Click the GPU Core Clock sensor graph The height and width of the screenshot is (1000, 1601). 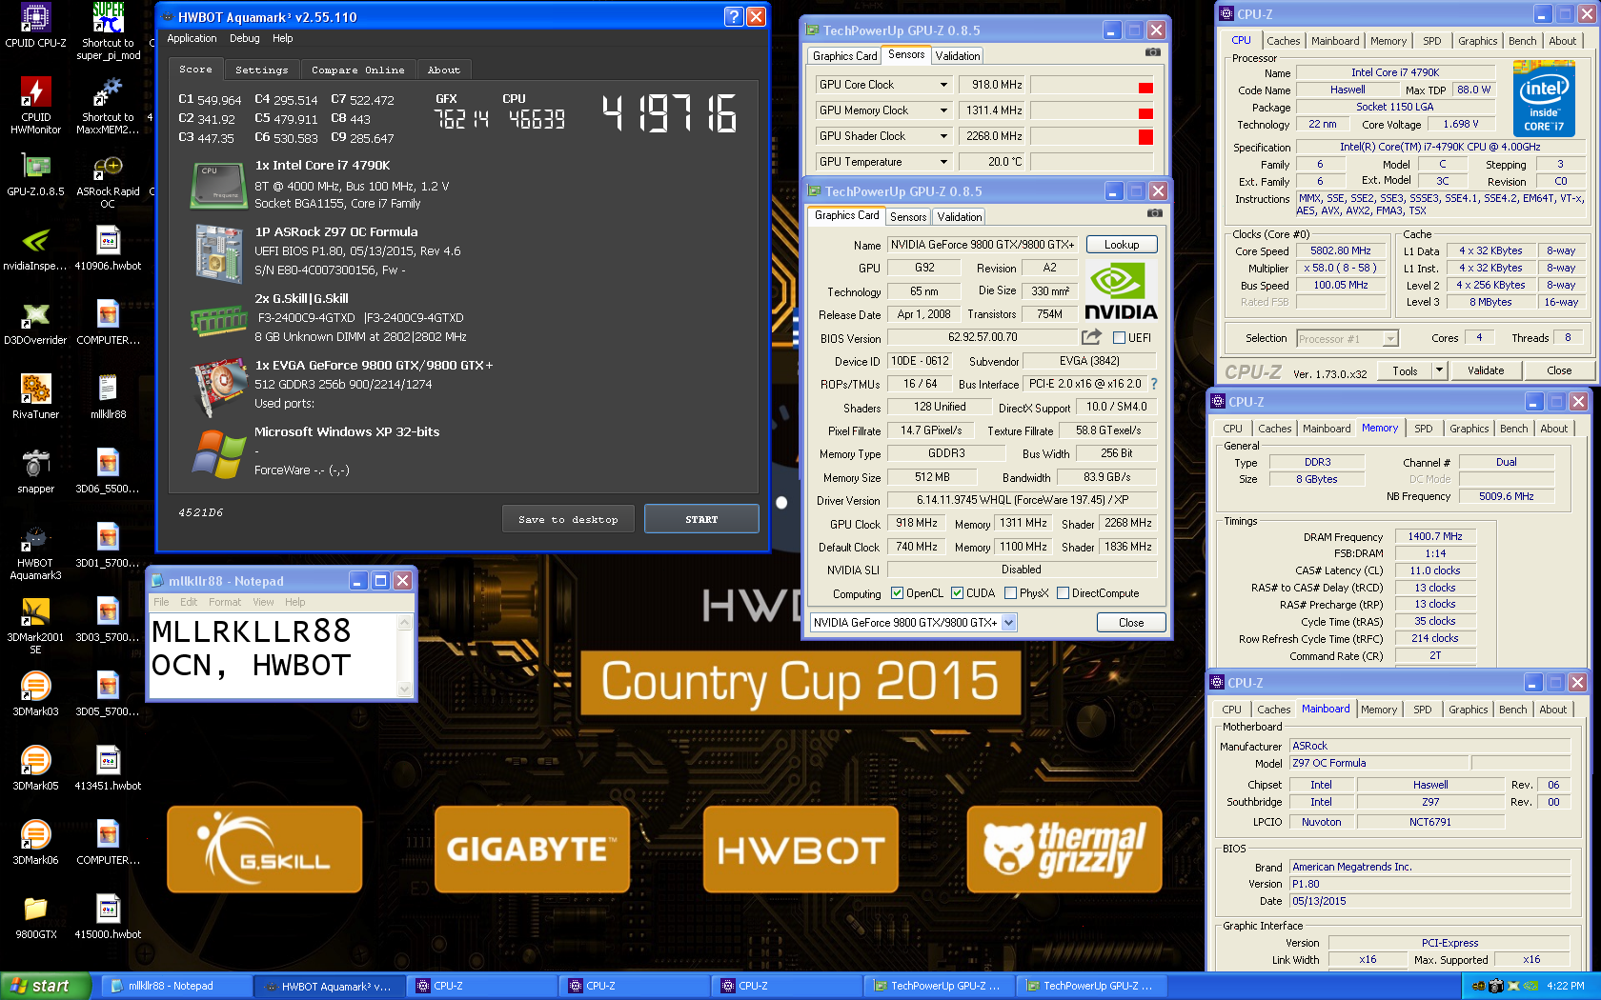pos(1092,85)
